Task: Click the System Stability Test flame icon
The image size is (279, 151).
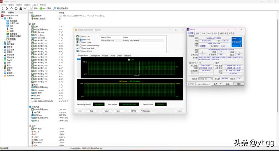Action: [x=76, y=30]
